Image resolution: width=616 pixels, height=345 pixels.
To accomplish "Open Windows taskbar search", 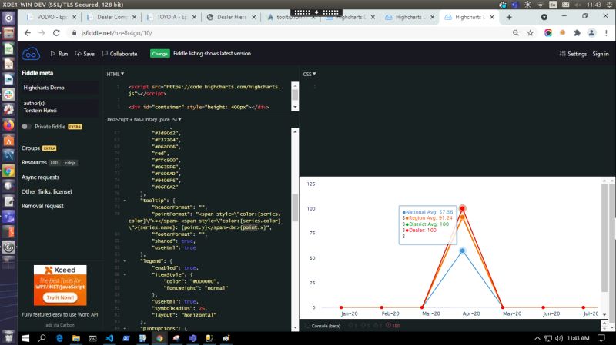I will coord(42,338).
